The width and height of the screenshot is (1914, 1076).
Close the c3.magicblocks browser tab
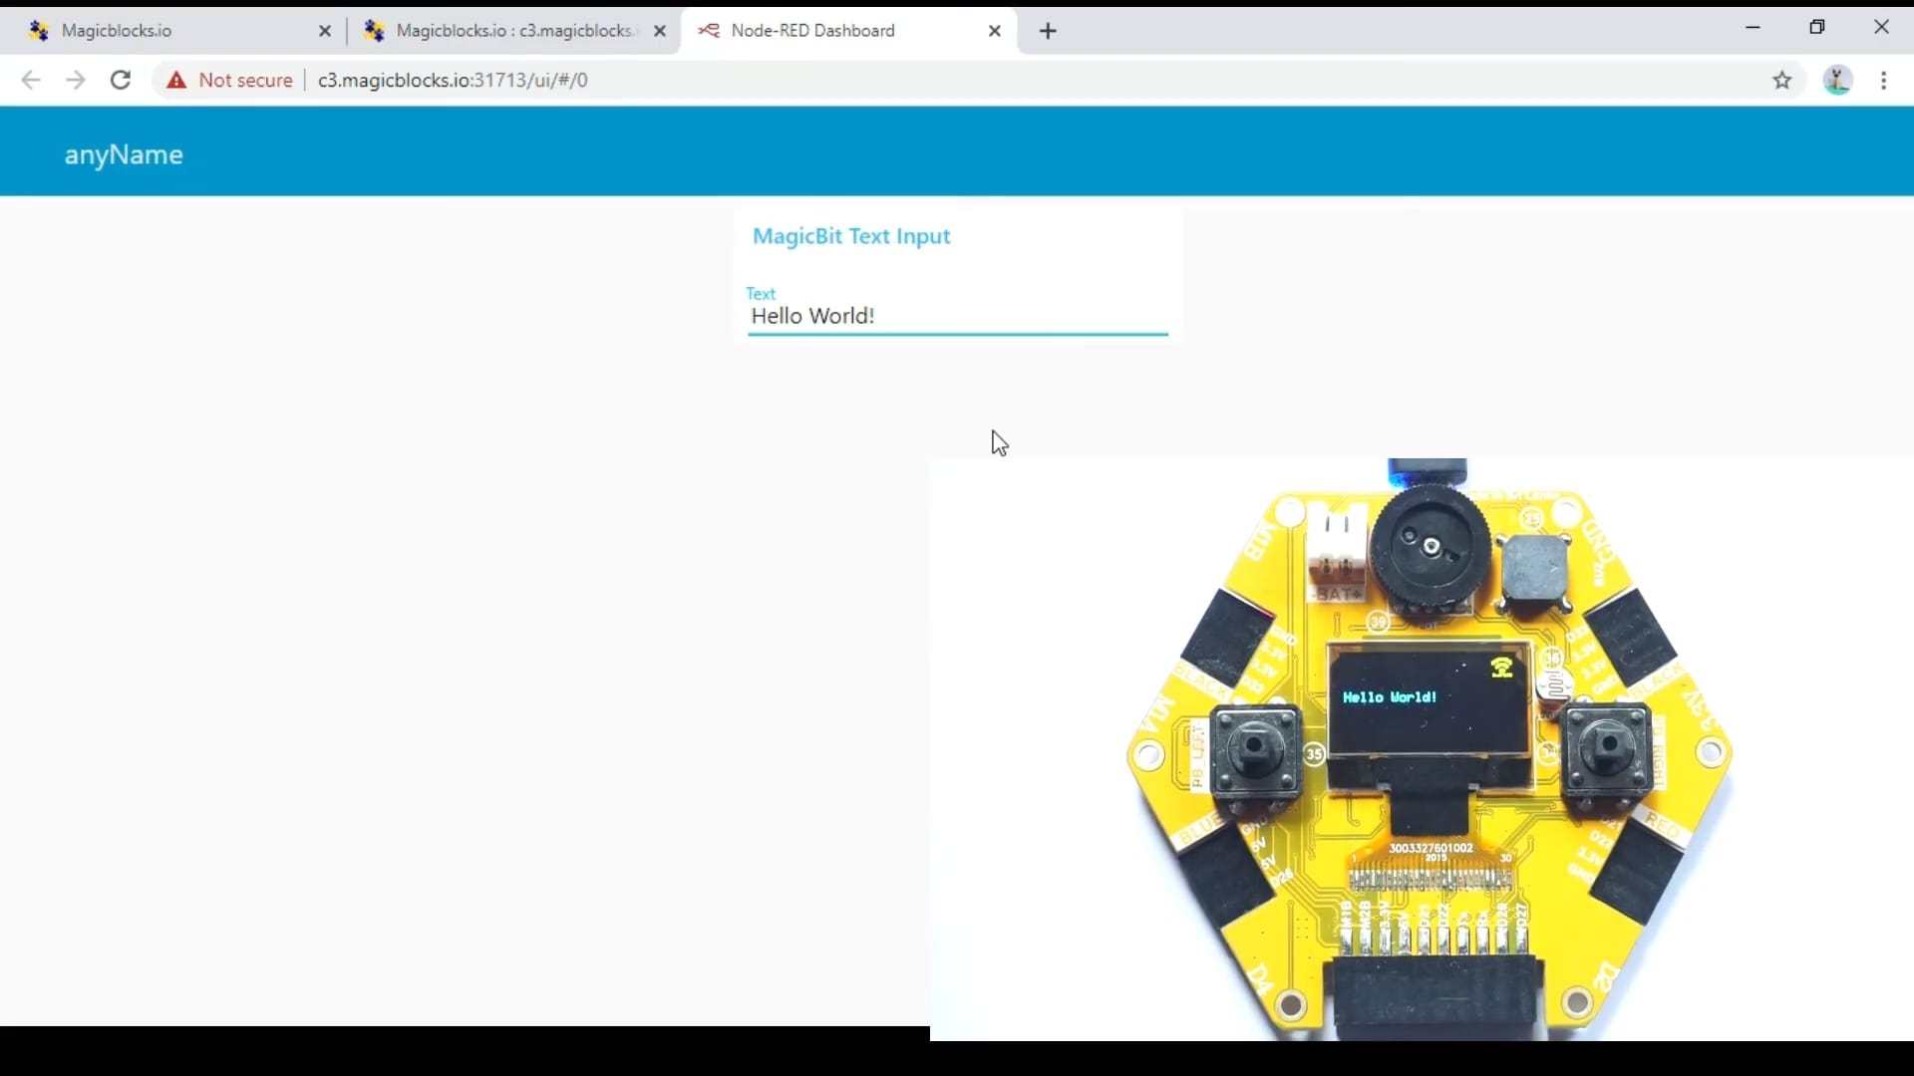[x=660, y=31]
